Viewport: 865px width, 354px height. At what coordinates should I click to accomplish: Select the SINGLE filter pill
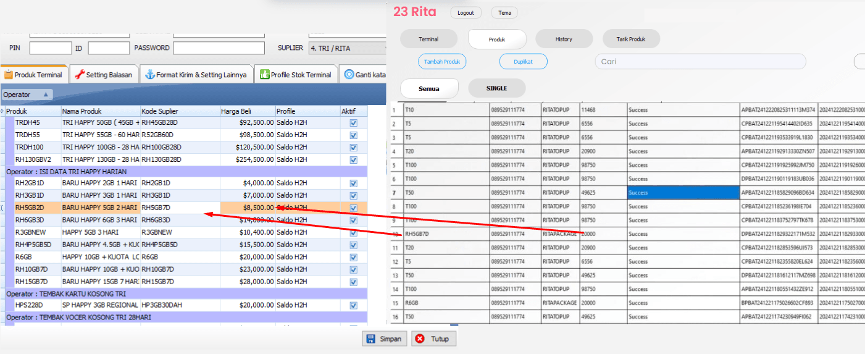coord(496,88)
